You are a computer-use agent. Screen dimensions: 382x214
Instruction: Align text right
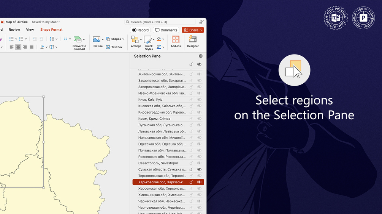[x=25, y=47]
